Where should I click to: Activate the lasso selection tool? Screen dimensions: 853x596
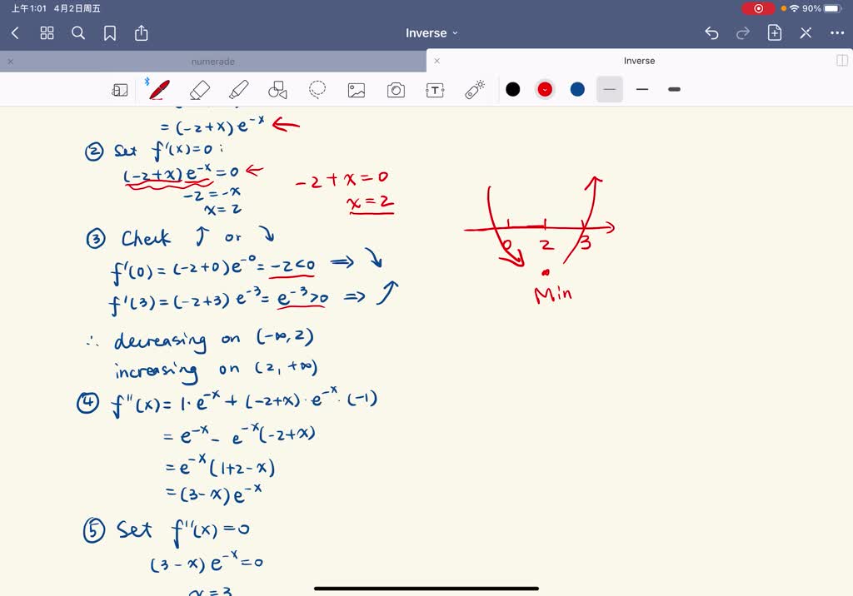coord(317,89)
